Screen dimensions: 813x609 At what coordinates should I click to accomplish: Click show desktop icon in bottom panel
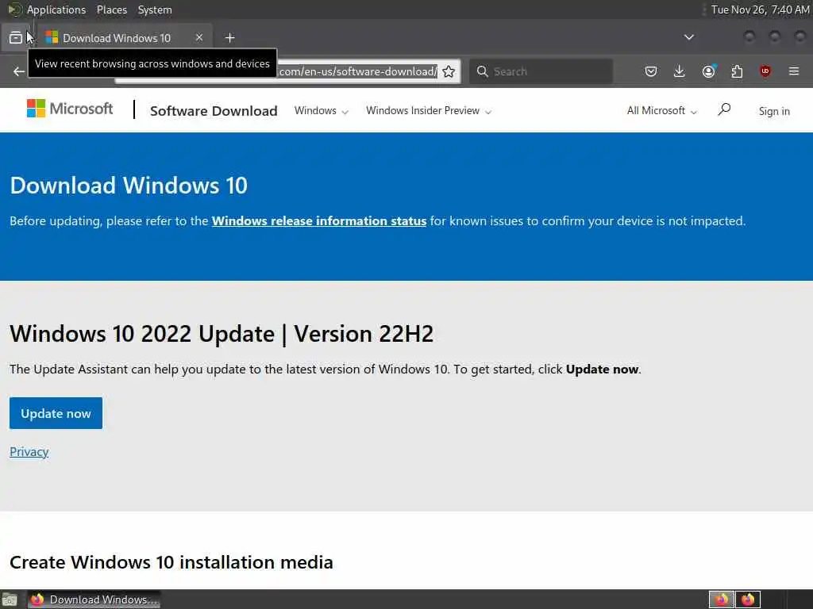pyautogui.click(x=9, y=599)
